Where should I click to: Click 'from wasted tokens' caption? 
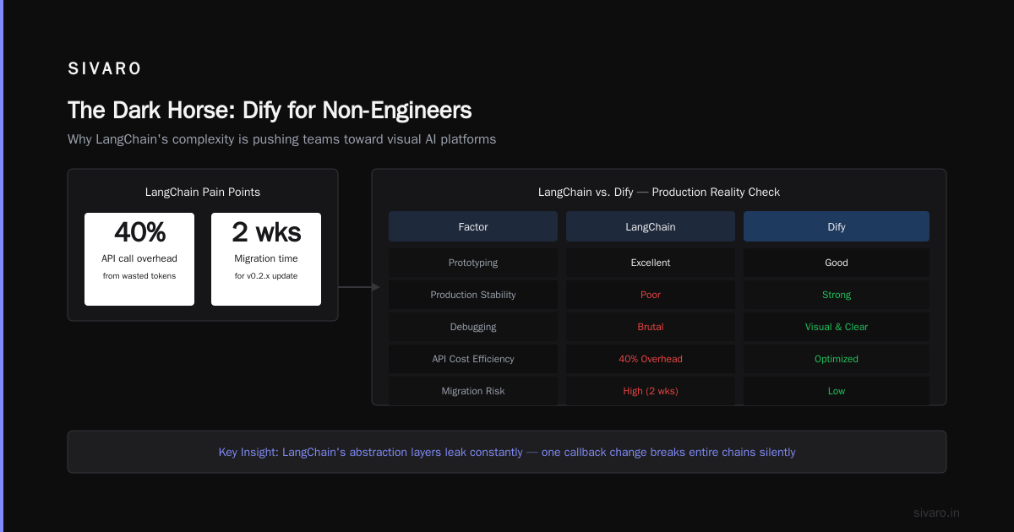(139, 276)
